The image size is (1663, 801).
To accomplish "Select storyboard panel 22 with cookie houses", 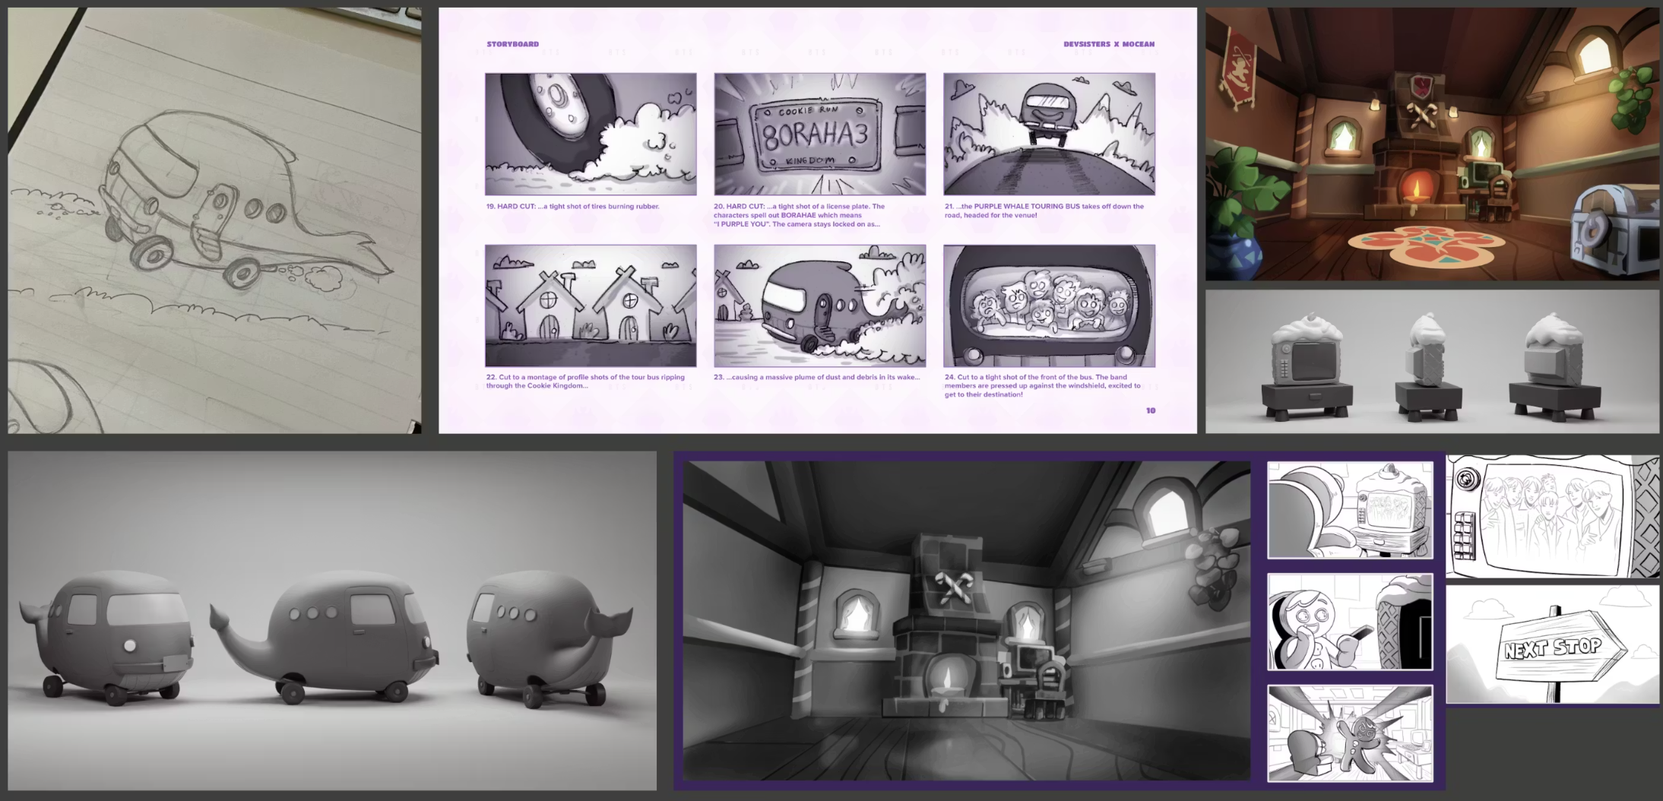I will tap(591, 306).
